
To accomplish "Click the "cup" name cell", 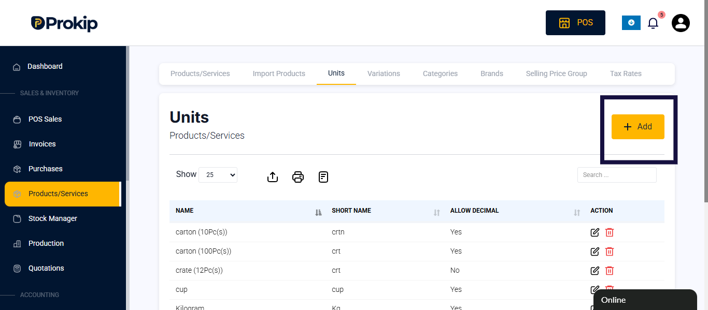I will 181,289.
